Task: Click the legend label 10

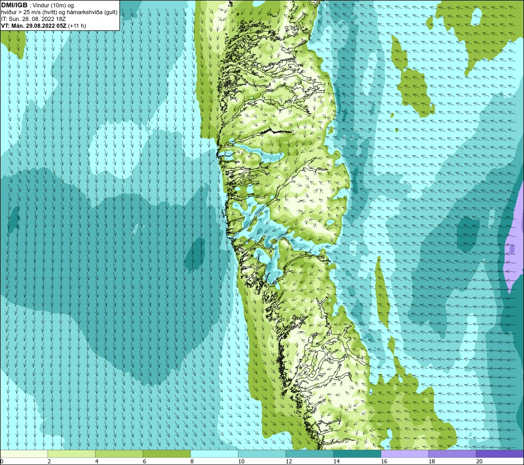Action: pyautogui.click(x=241, y=461)
